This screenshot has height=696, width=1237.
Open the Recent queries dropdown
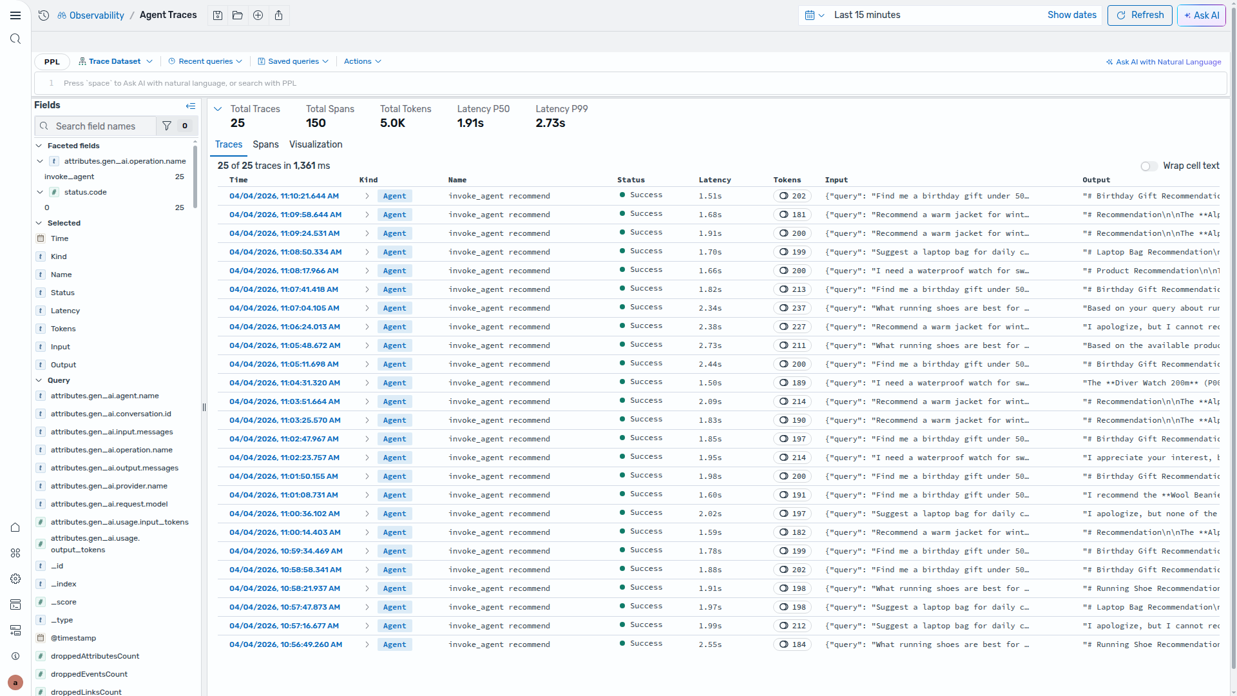point(205,62)
